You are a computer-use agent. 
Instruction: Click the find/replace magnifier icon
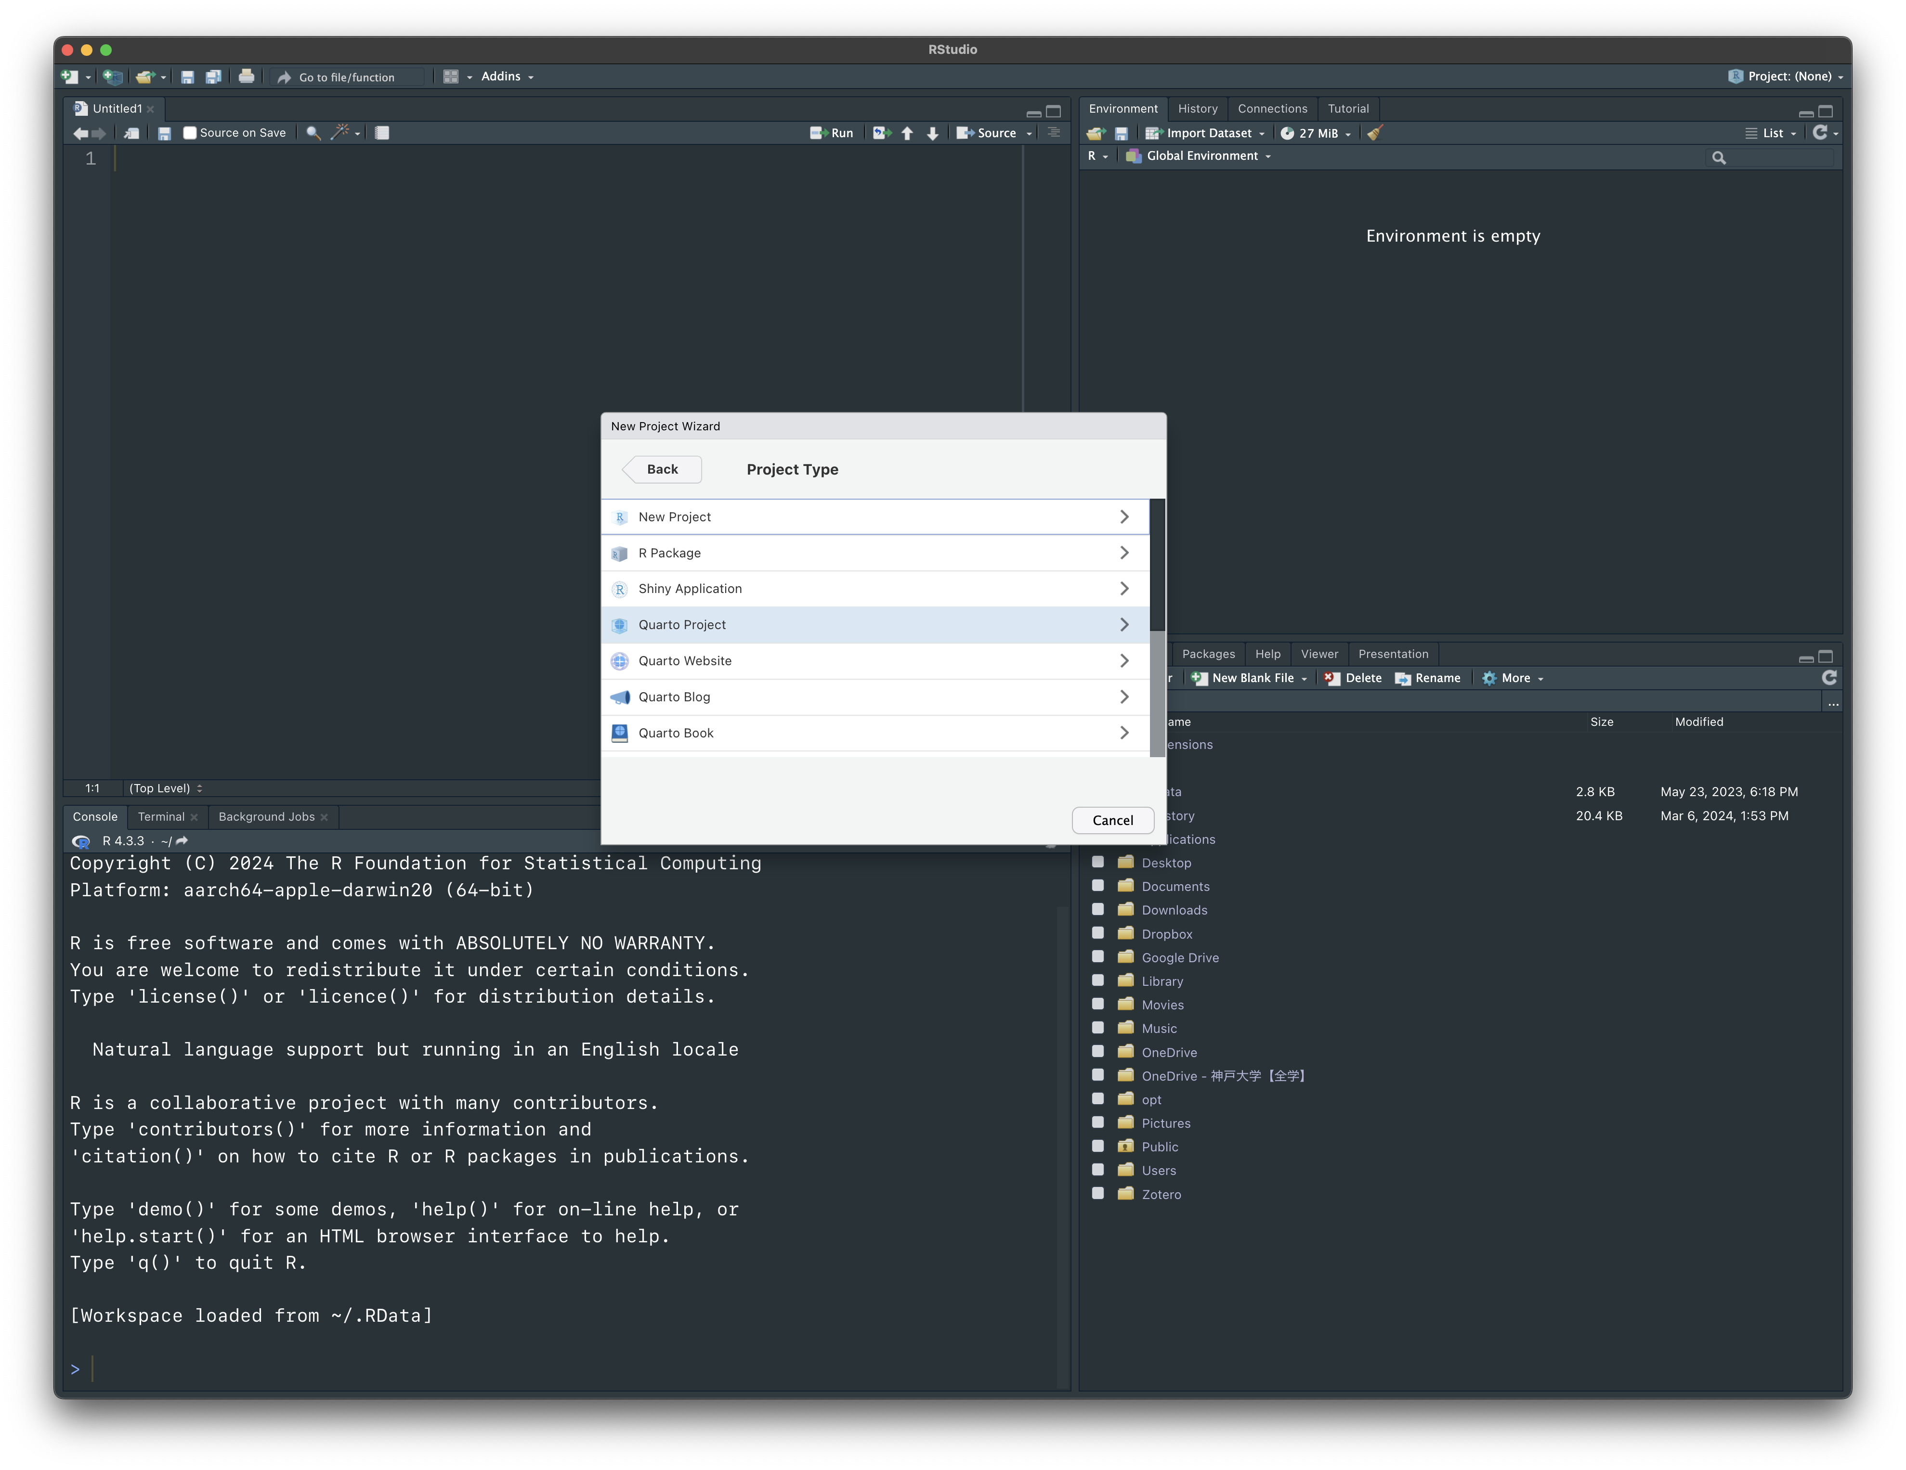click(x=313, y=132)
